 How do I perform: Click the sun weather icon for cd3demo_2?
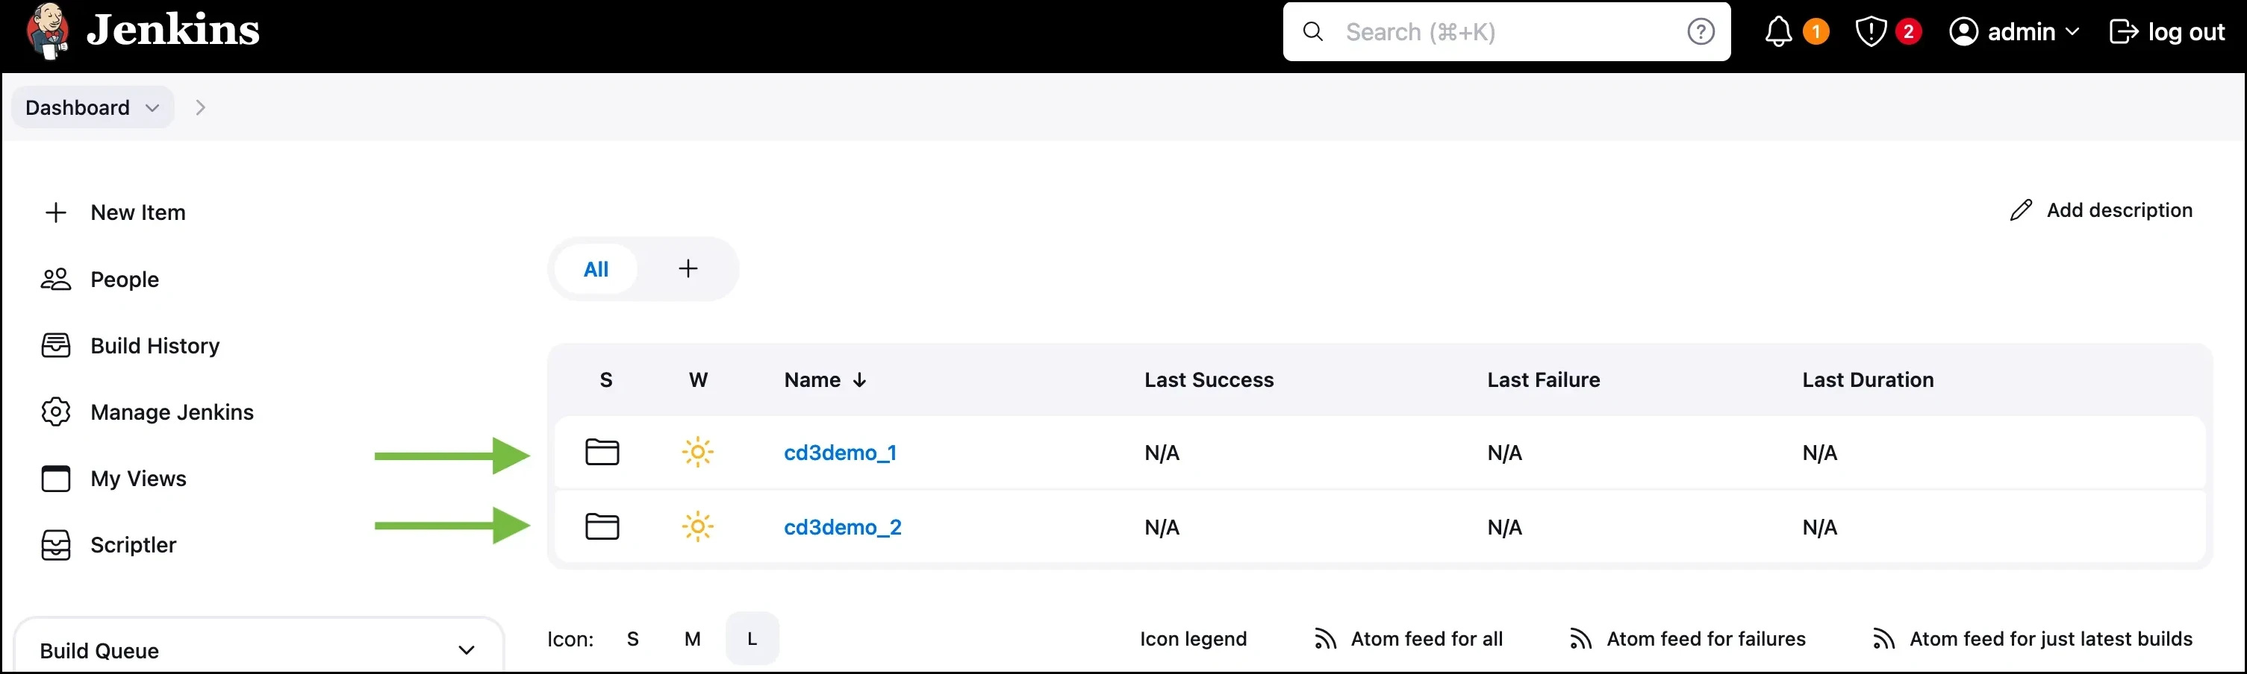pyautogui.click(x=698, y=527)
